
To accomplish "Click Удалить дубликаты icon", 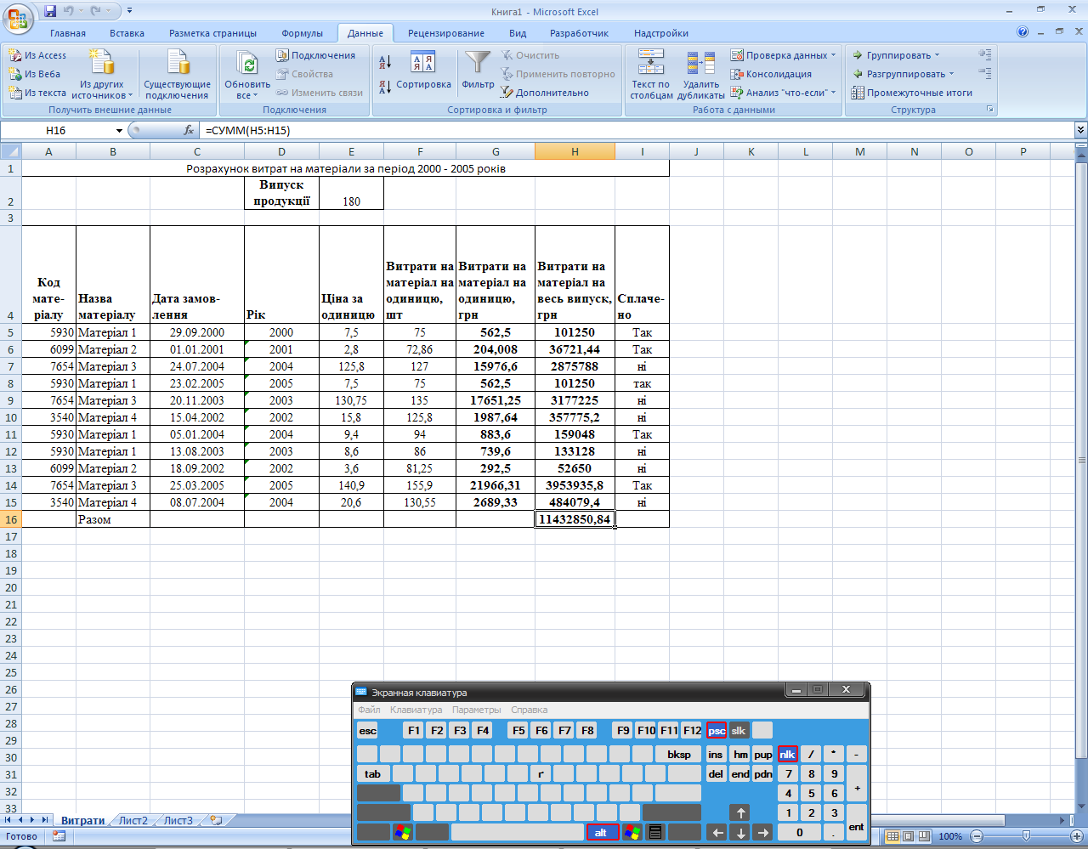I will pos(700,64).
